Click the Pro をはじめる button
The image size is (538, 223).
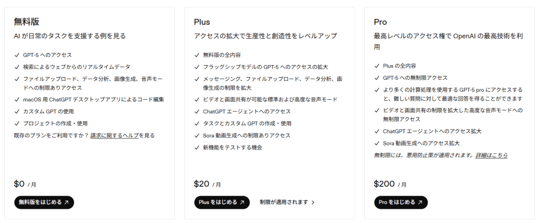pos(400,202)
